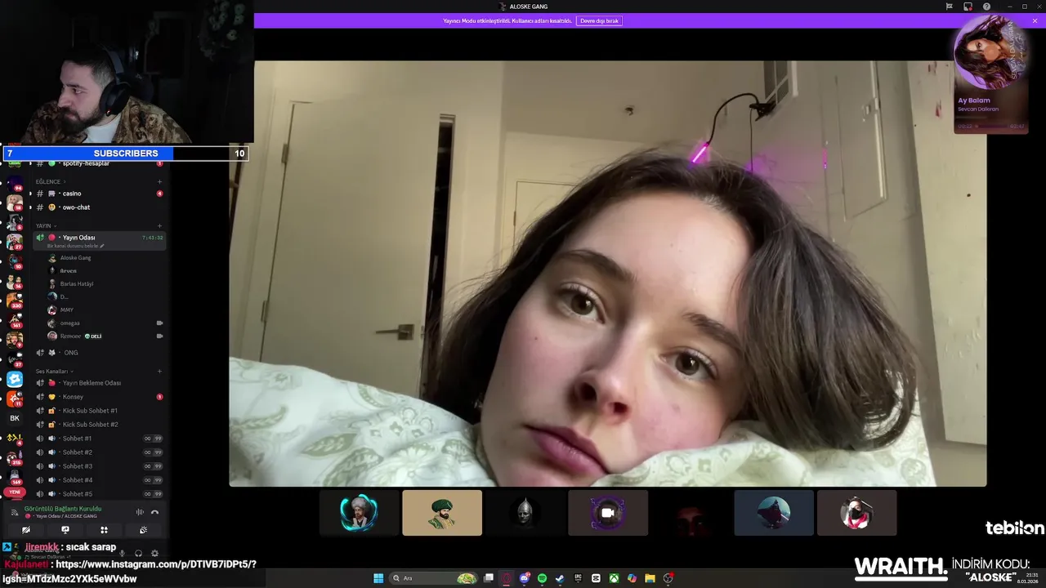Open Epic Games from the taskbar
This screenshot has width=1046, height=588.
click(578, 578)
